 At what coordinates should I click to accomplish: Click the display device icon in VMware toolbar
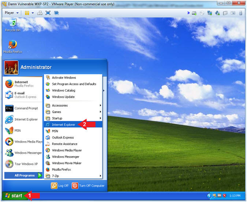point(233,13)
